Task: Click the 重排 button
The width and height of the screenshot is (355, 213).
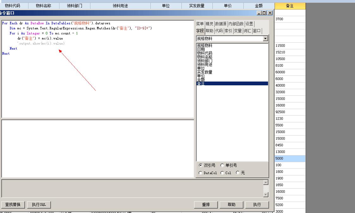Action: tap(206, 204)
